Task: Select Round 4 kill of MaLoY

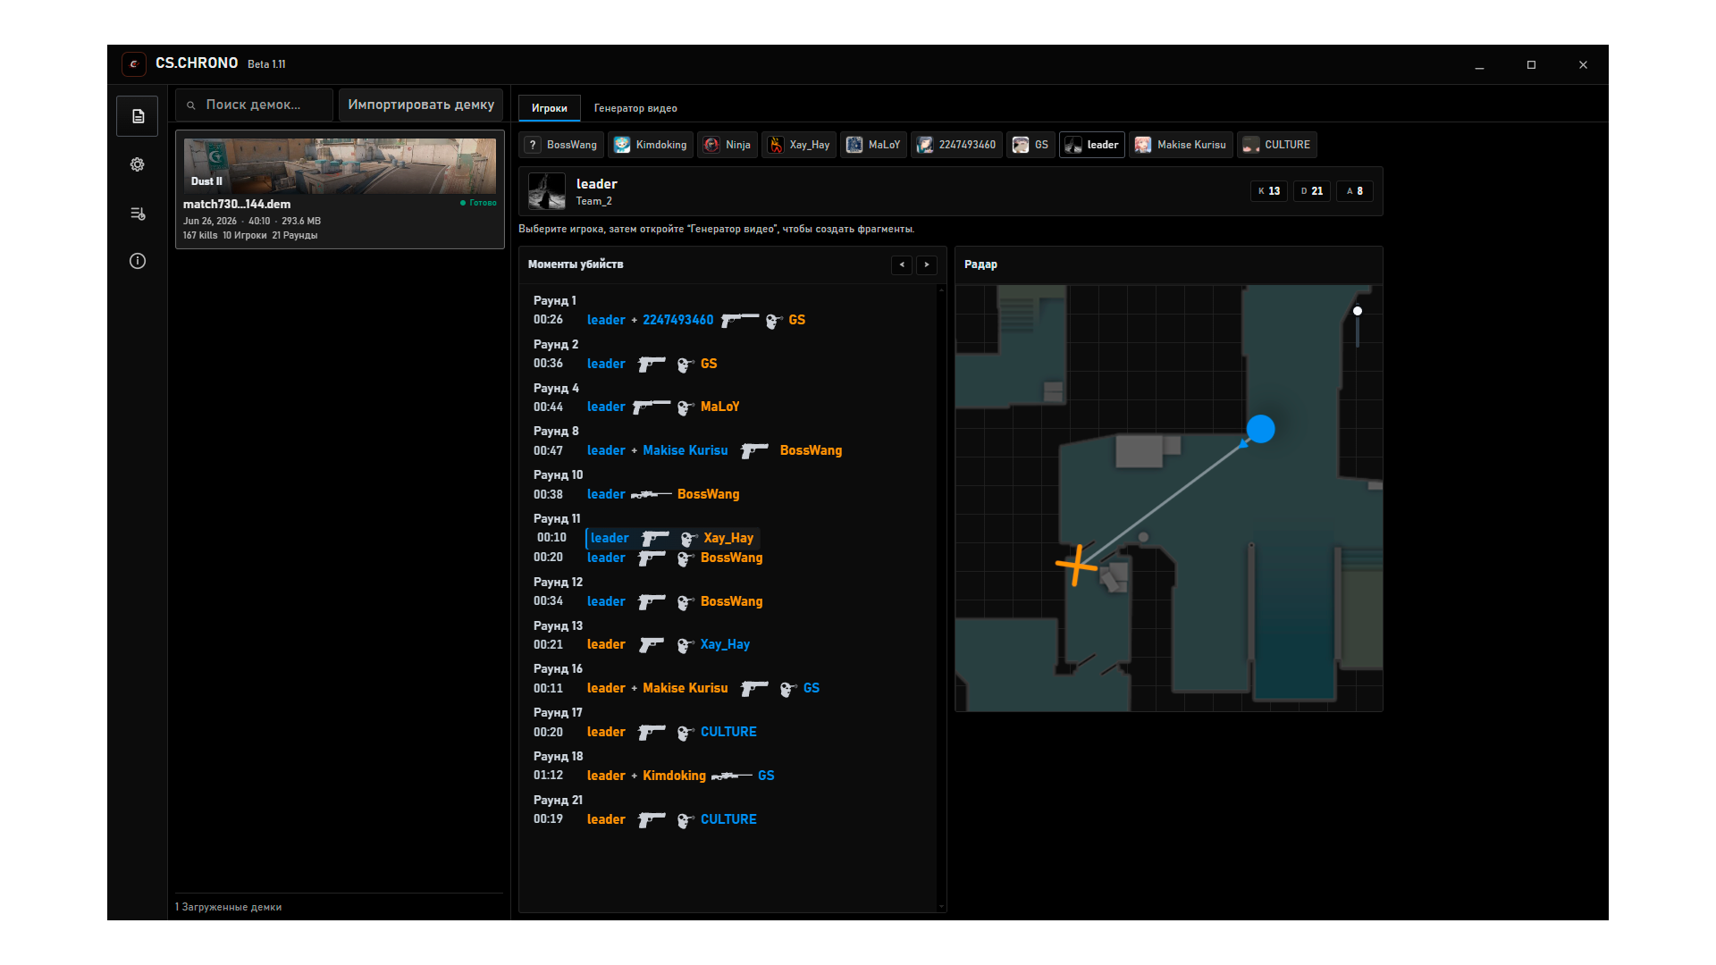Action: [x=636, y=407]
